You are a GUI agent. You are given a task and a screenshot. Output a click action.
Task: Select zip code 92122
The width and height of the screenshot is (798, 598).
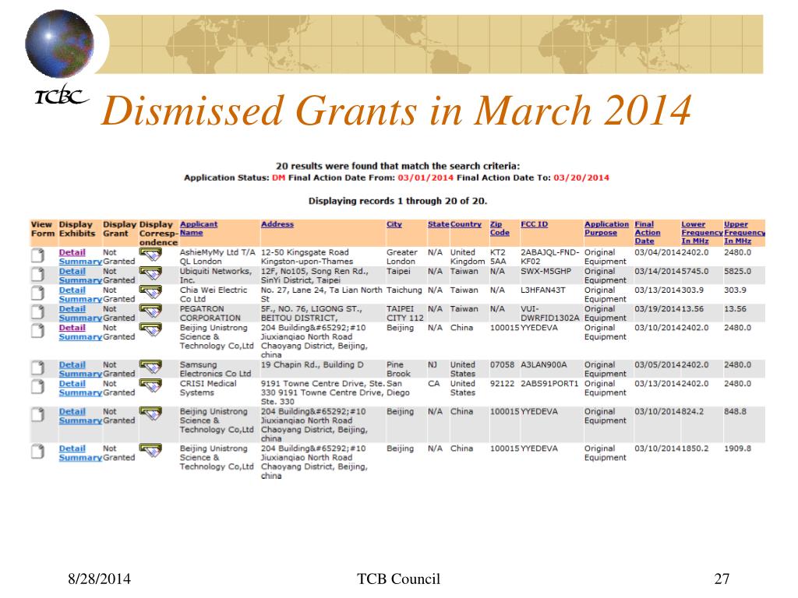pos(503,383)
